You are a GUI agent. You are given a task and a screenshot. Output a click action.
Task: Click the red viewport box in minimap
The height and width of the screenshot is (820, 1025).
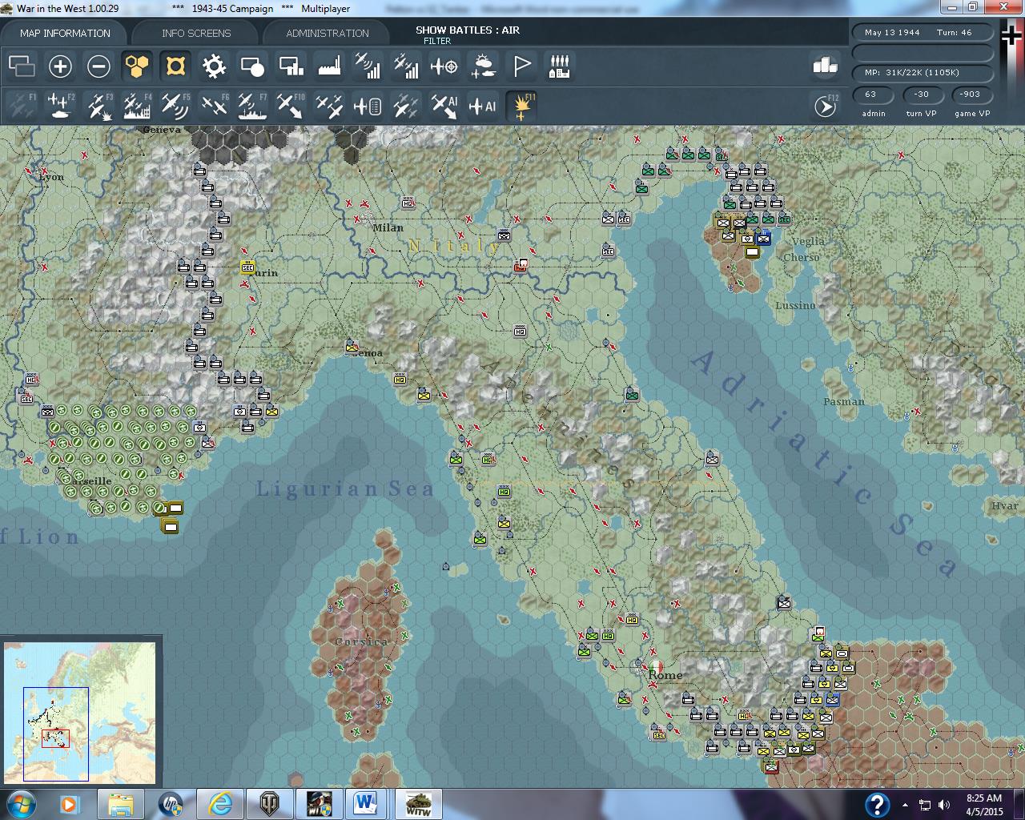coord(55,738)
